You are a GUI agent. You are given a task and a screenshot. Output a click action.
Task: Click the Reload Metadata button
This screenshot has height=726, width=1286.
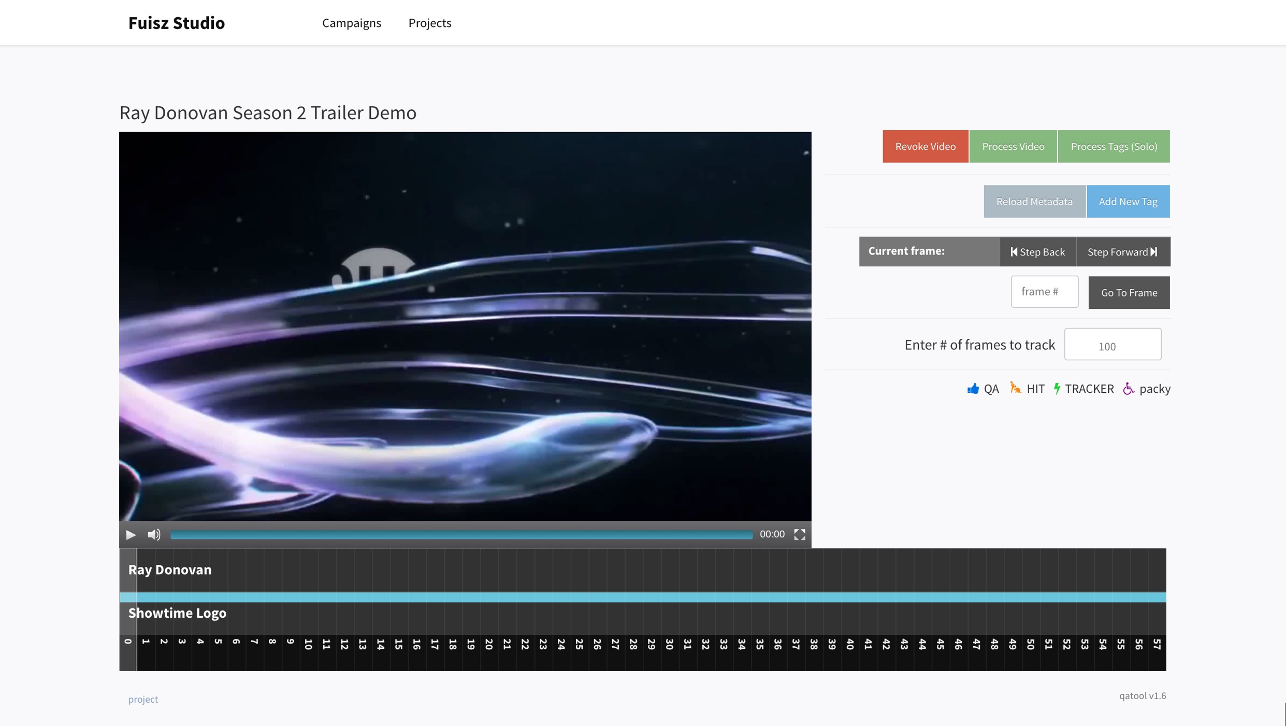[x=1034, y=202]
